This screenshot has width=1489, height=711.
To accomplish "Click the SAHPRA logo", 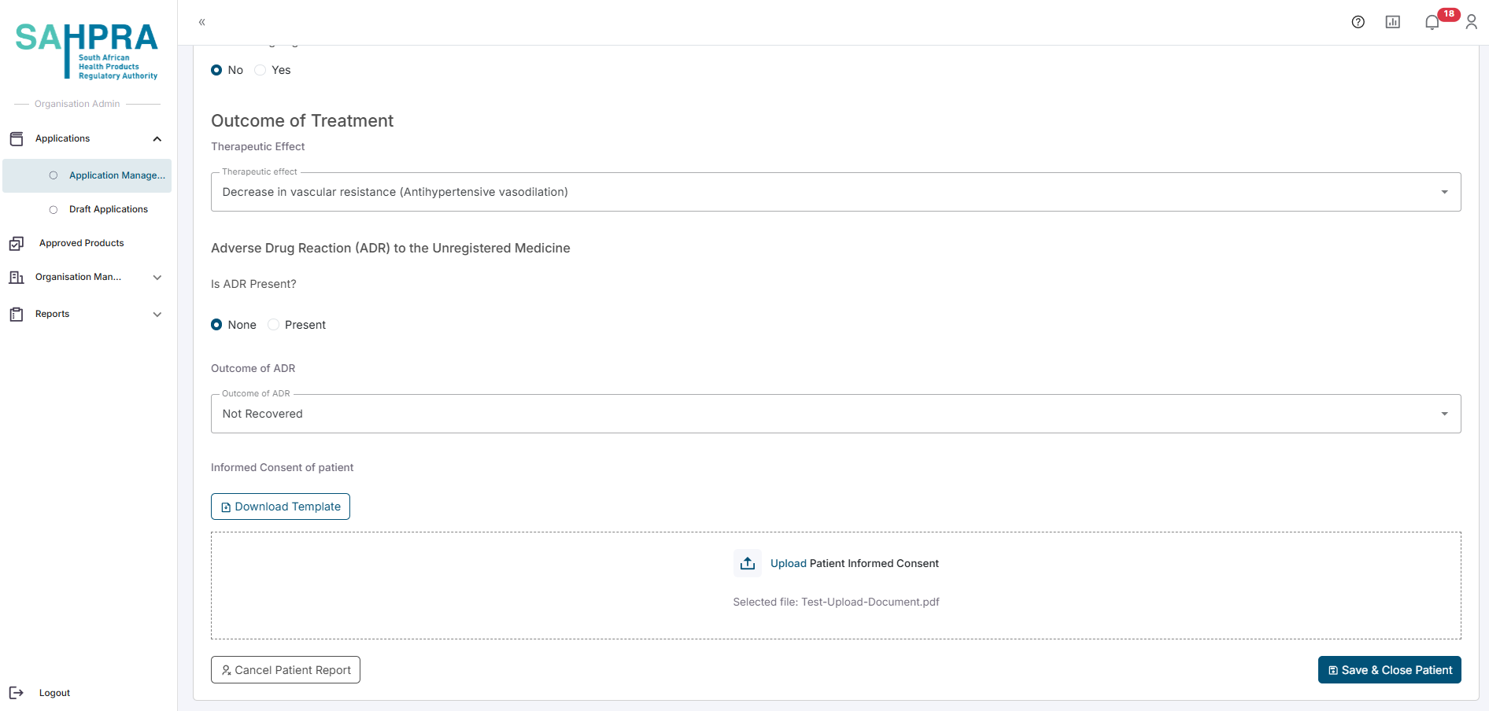I will coord(87,50).
